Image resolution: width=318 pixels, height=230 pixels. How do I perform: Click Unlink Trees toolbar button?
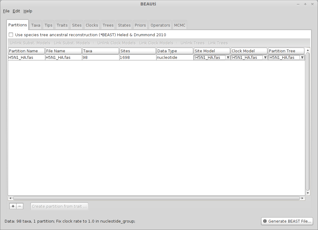point(193,43)
